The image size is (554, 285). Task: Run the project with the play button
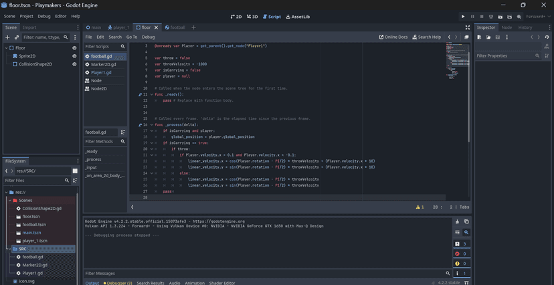pos(463,16)
